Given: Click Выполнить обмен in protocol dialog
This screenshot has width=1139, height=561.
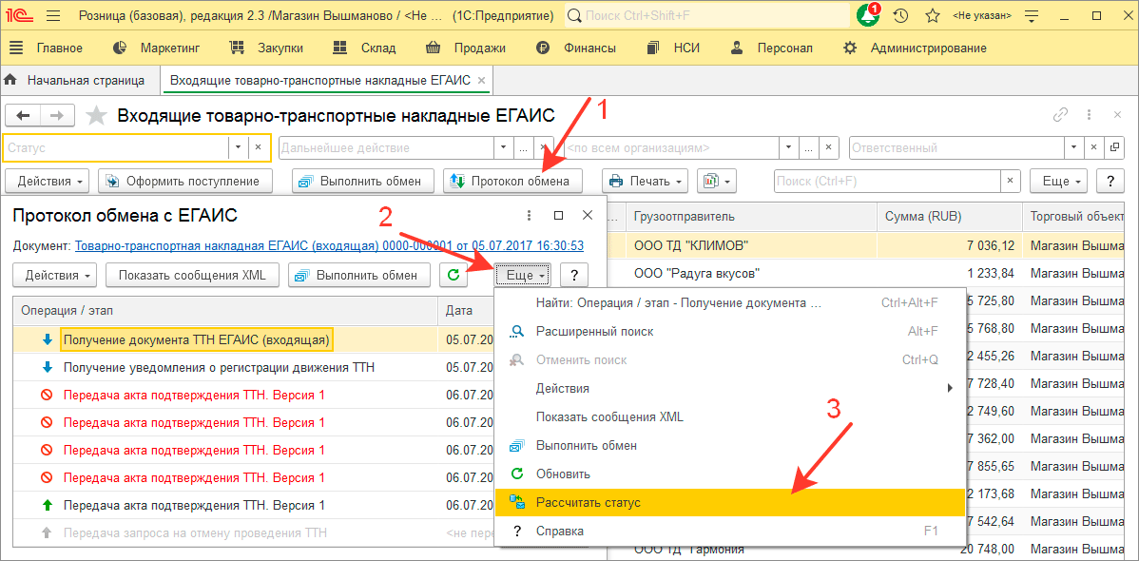Looking at the screenshot, I should pyautogui.click(x=358, y=276).
